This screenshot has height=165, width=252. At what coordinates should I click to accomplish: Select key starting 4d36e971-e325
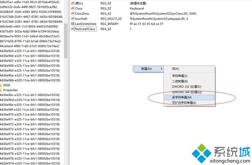coord(30,119)
